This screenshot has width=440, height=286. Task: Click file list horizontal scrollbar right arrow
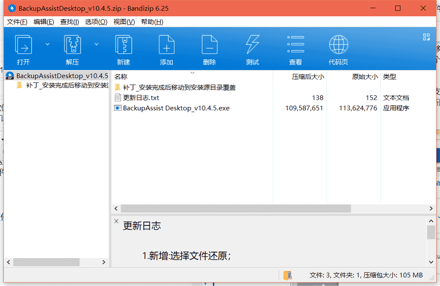pos(431,208)
